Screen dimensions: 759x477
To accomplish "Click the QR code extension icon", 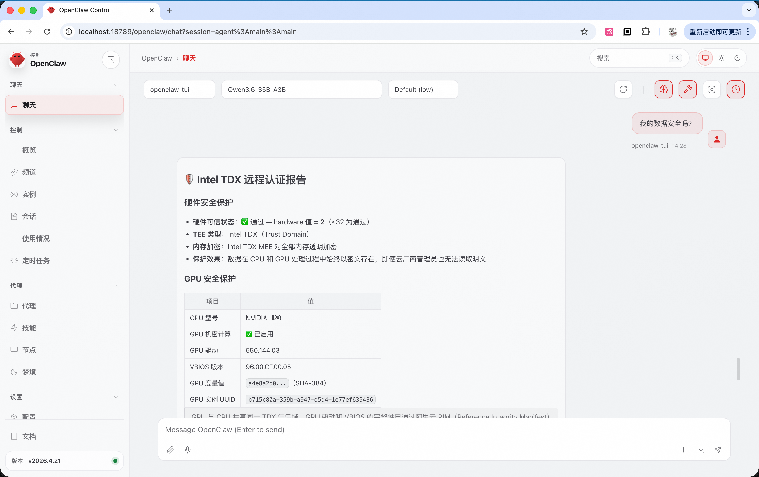I will click(x=627, y=32).
